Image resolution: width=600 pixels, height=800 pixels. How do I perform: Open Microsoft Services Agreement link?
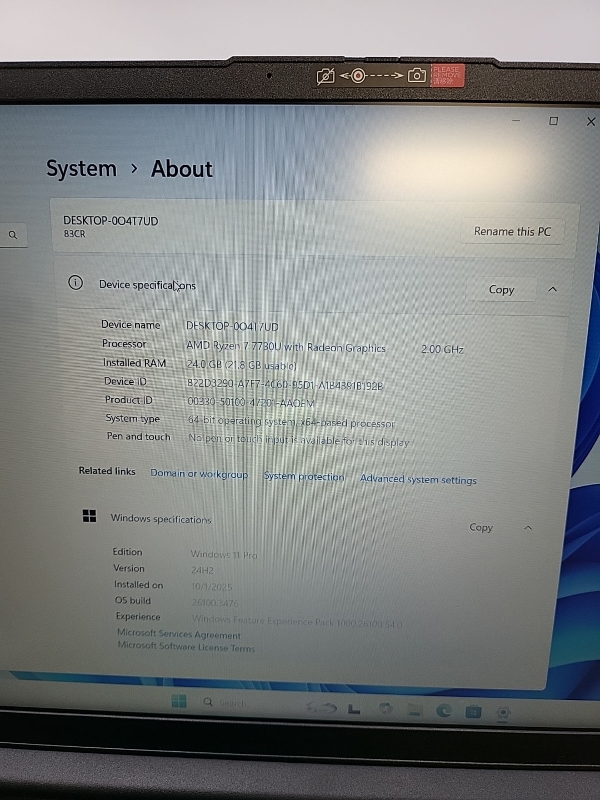tap(179, 634)
